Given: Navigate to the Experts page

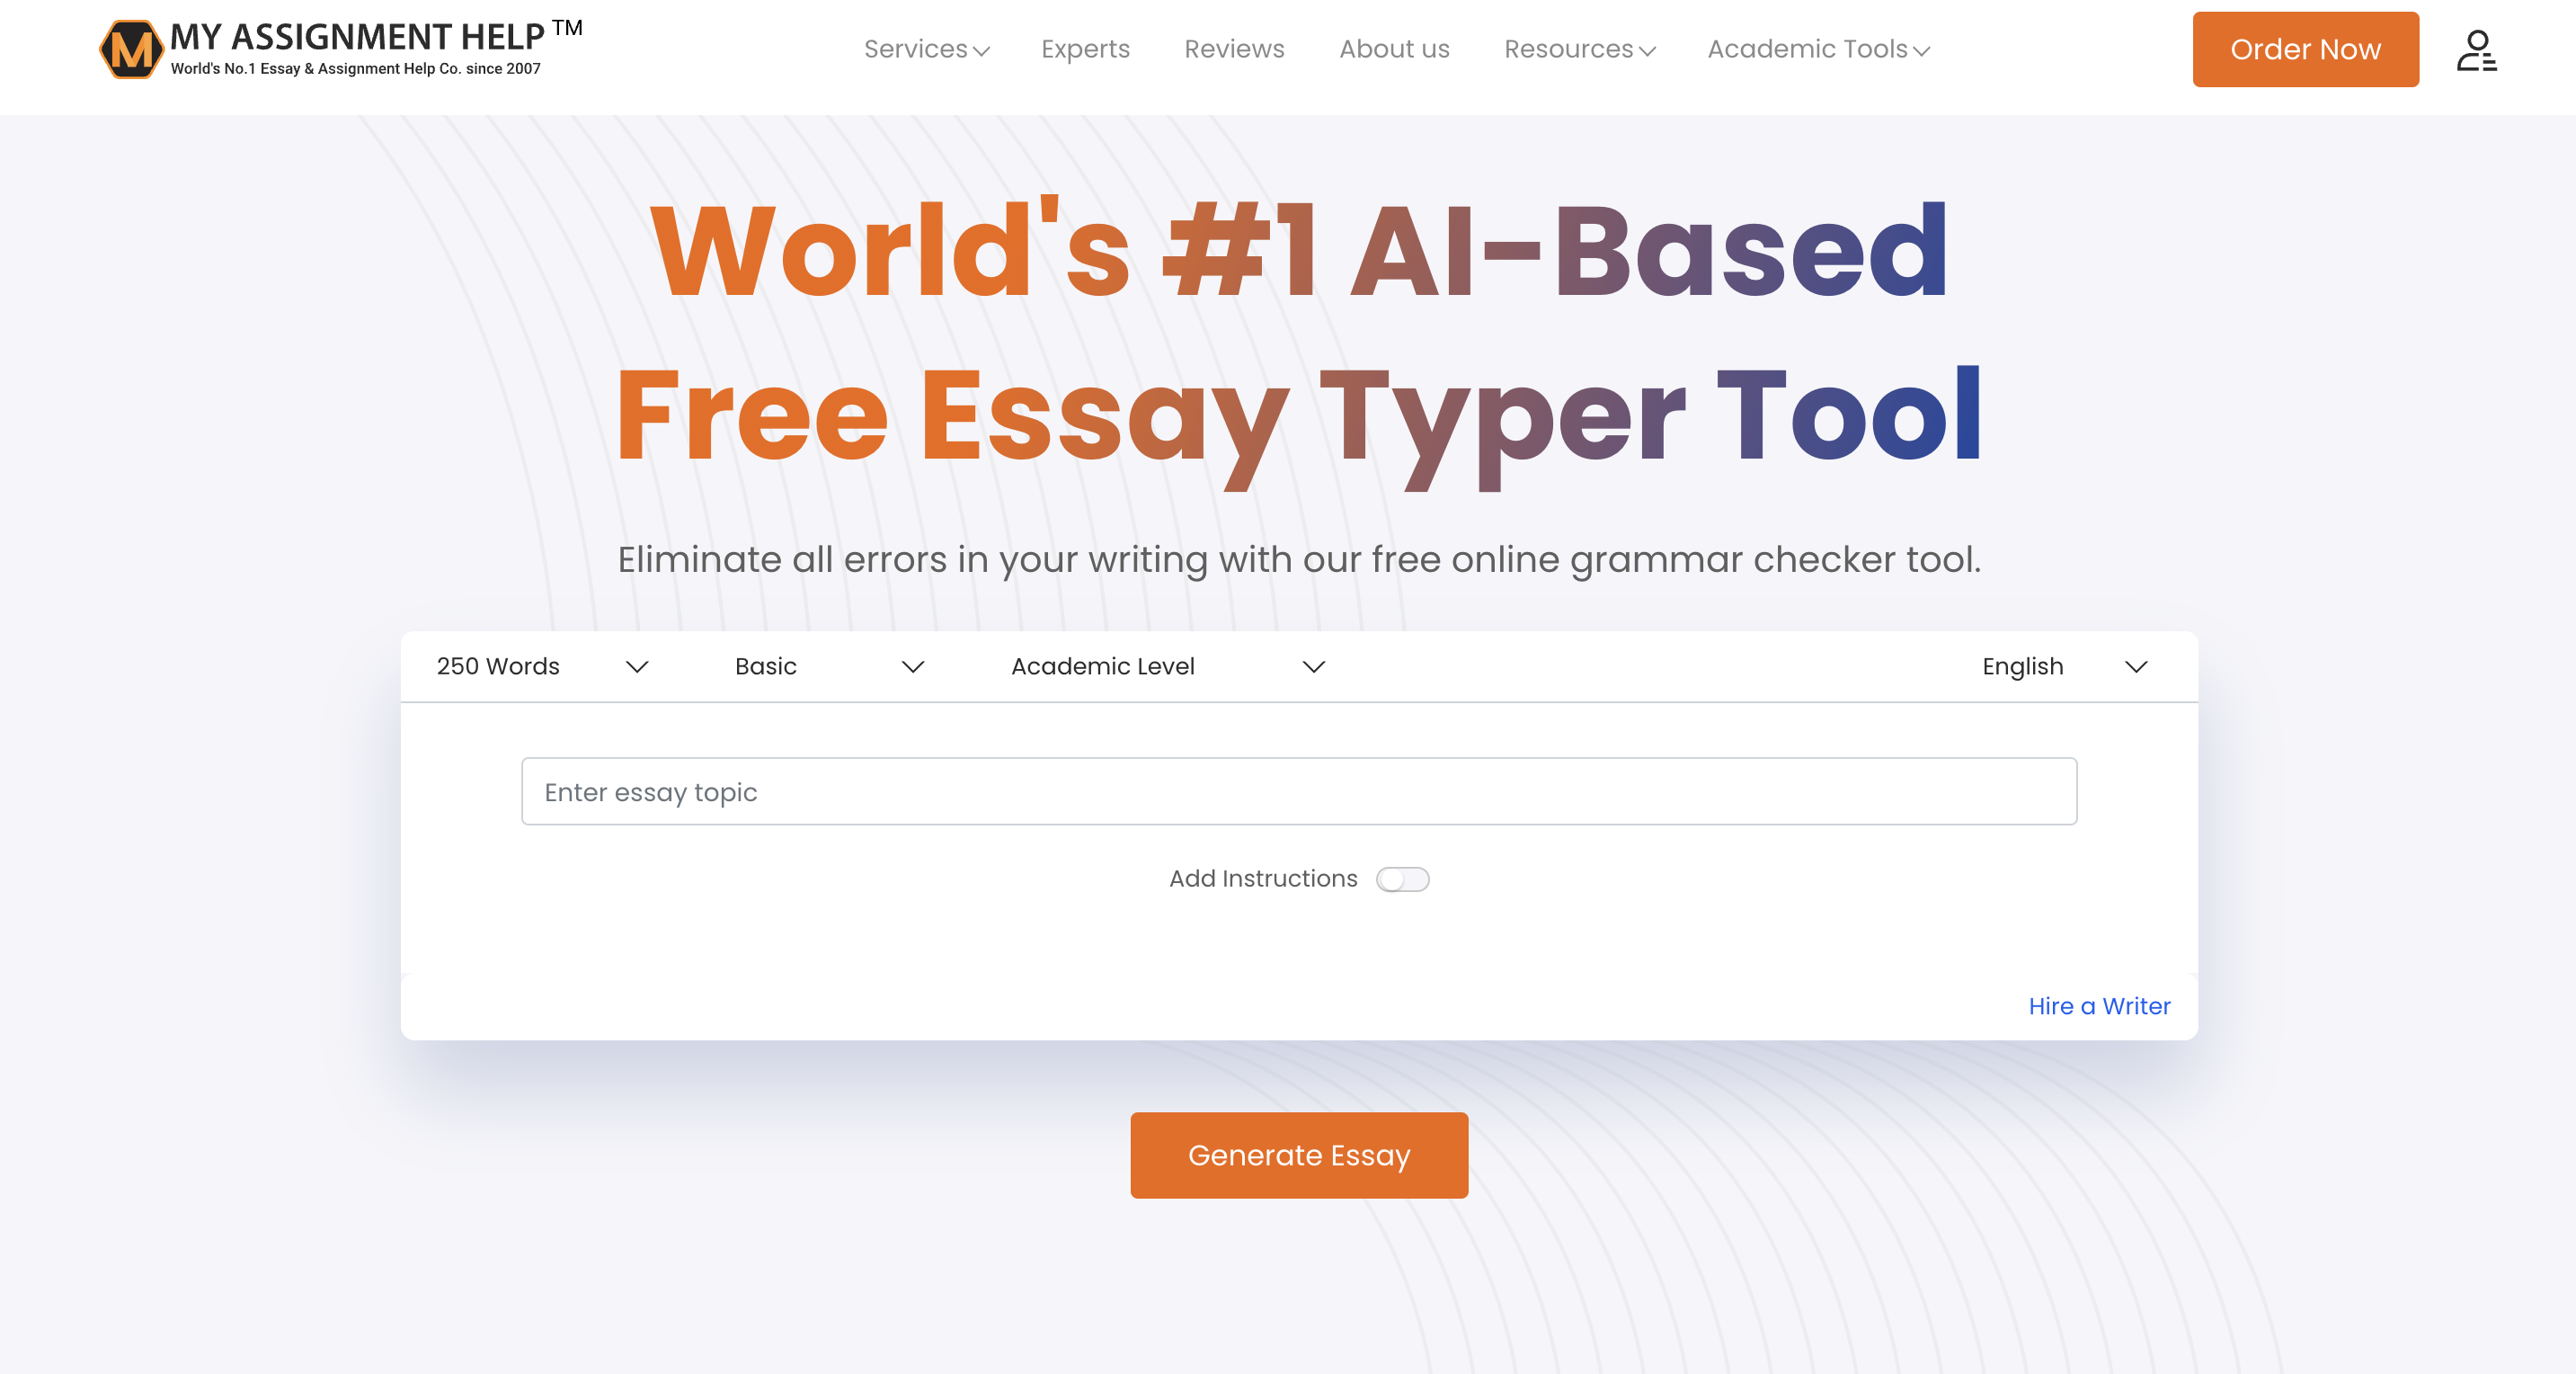Looking at the screenshot, I should pyautogui.click(x=1086, y=48).
